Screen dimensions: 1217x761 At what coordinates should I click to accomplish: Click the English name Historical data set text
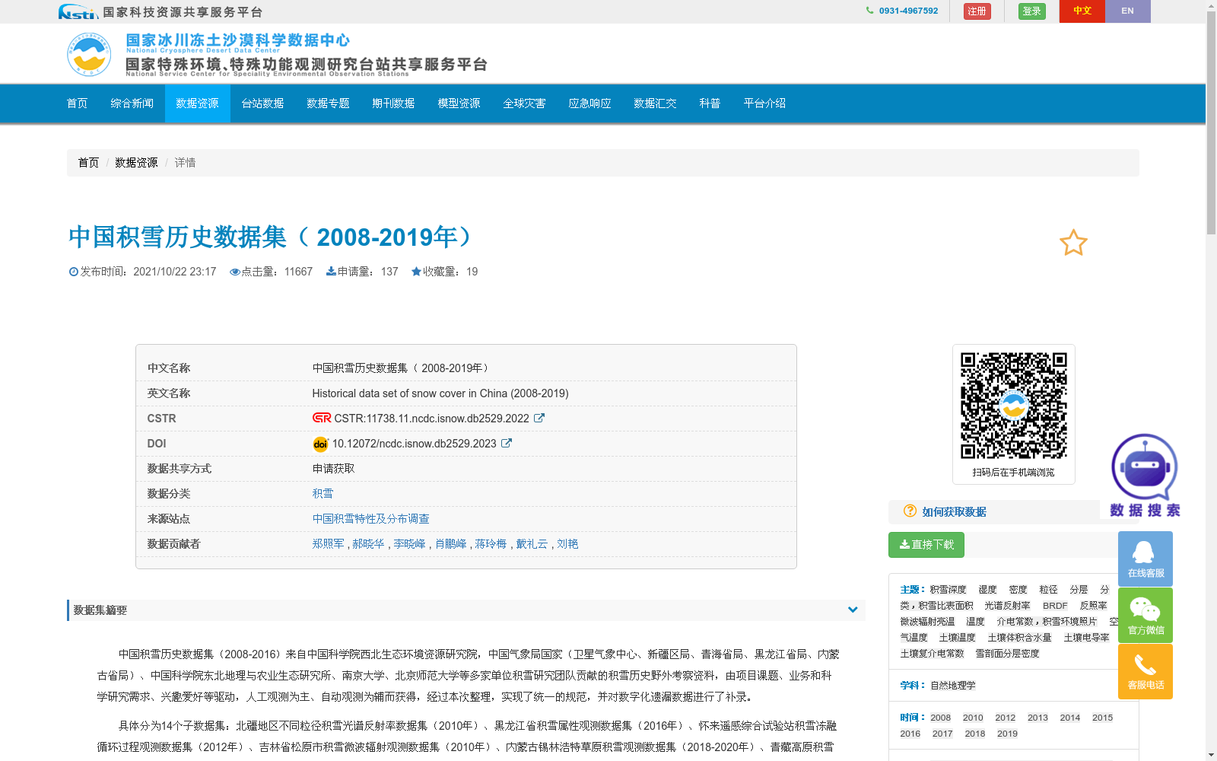tap(440, 393)
